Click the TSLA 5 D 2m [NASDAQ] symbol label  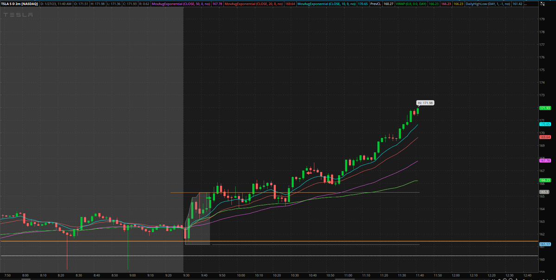[19, 4]
